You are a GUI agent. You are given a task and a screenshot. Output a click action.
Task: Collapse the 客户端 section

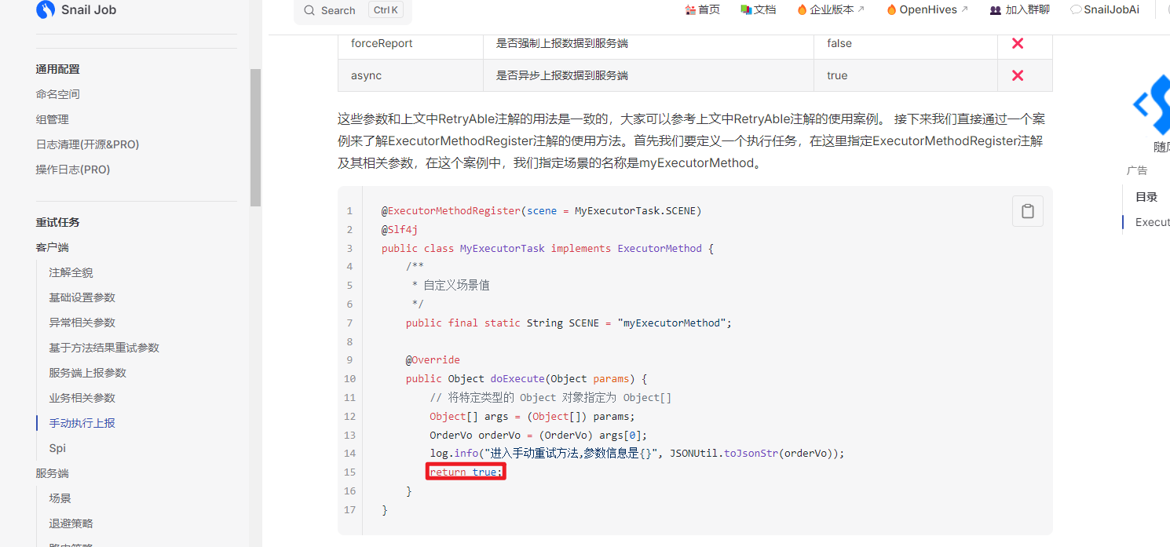(x=52, y=247)
